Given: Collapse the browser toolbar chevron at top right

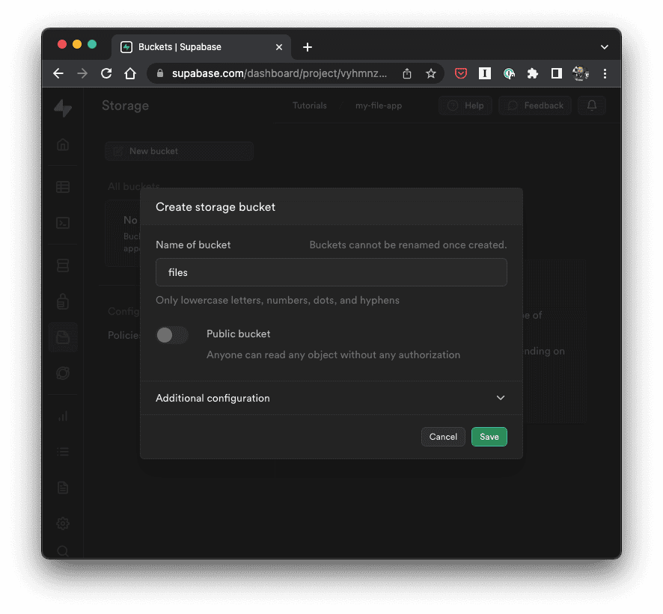Looking at the screenshot, I should [x=604, y=46].
